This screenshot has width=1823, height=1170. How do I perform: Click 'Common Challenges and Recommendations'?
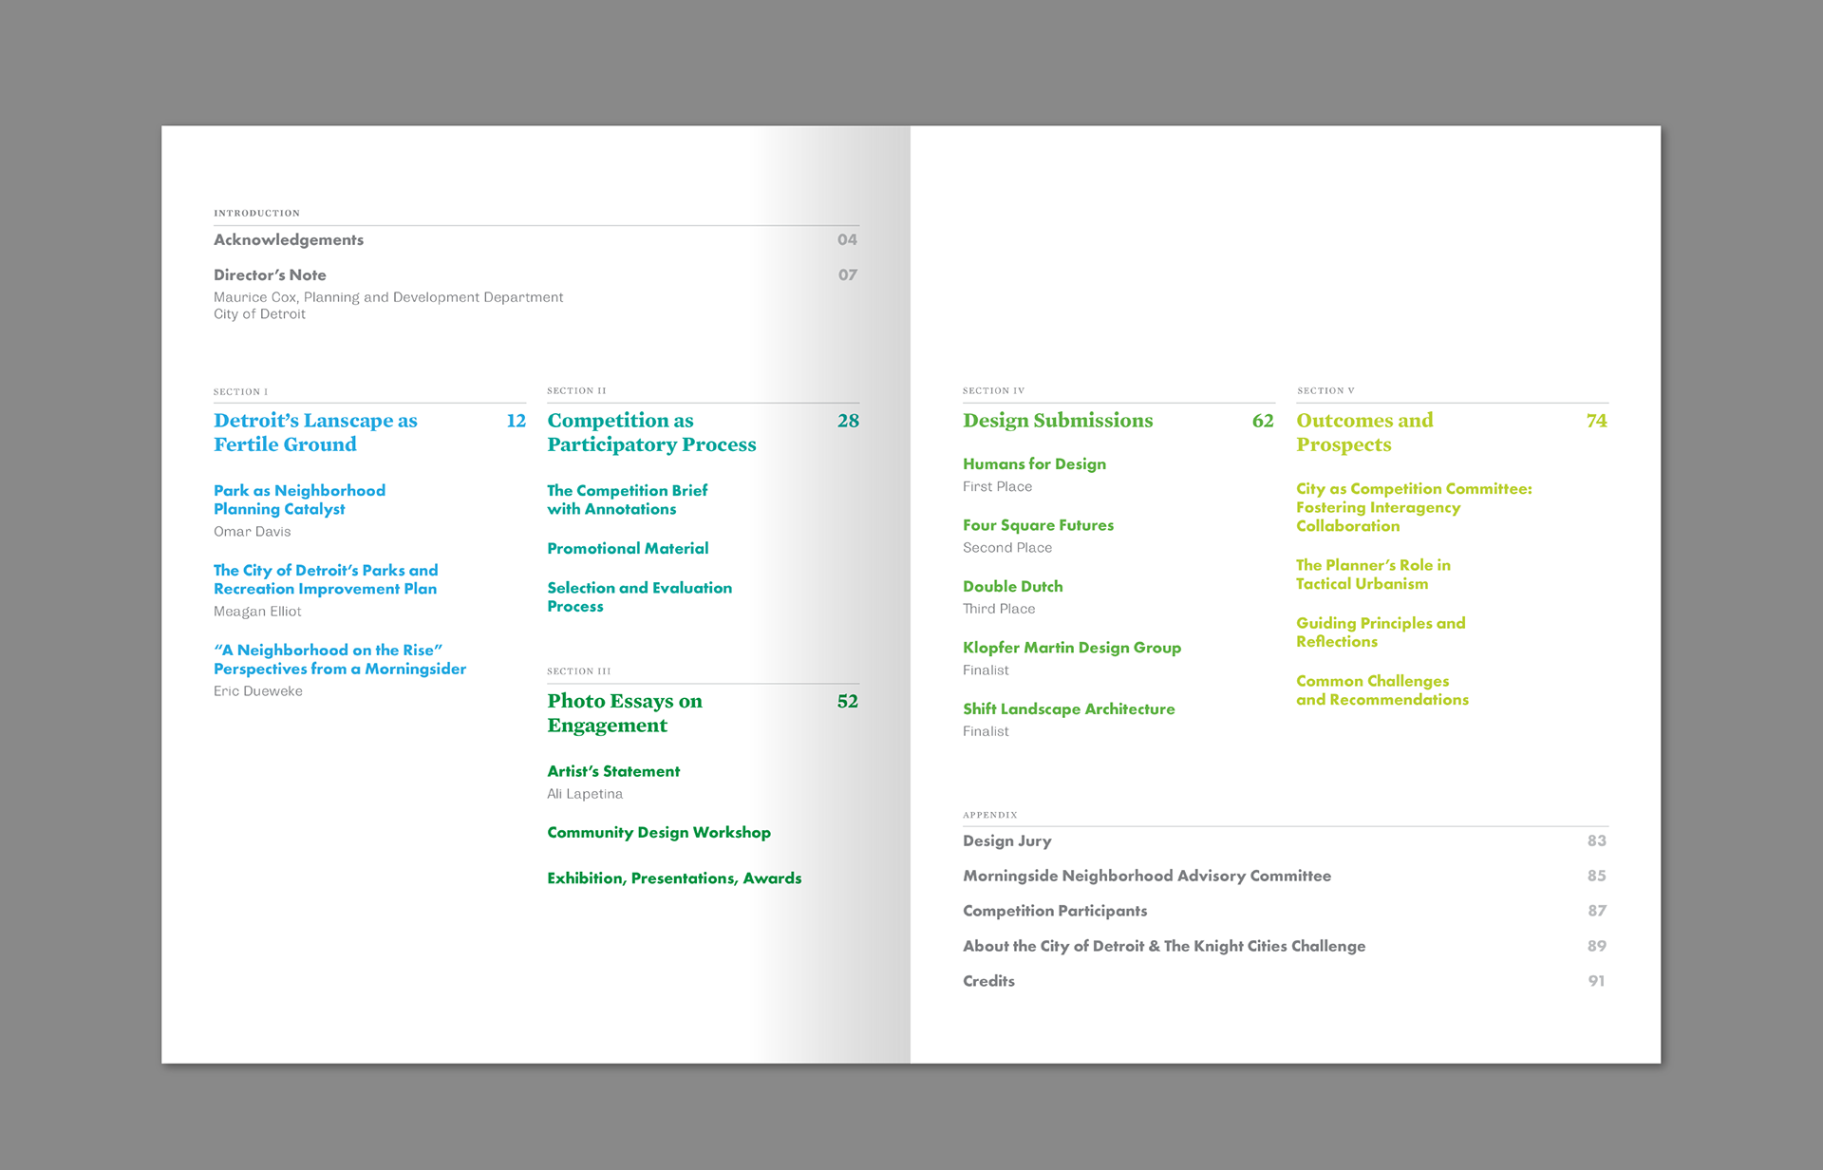click(x=1381, y=690)
